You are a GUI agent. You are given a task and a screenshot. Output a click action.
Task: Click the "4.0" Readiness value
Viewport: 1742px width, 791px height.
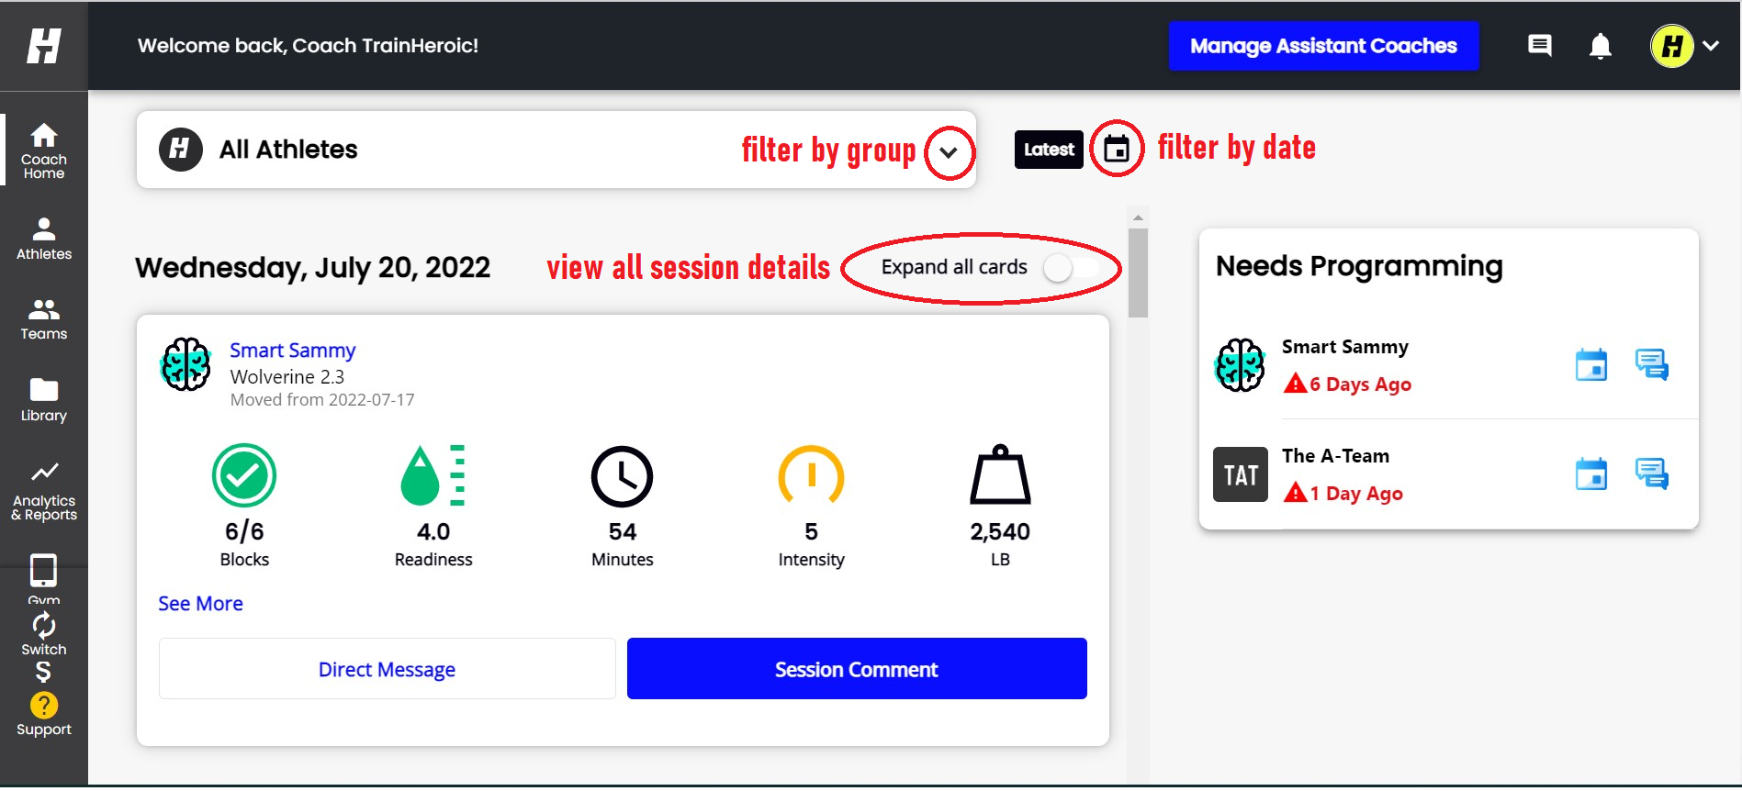pos(433,532)
